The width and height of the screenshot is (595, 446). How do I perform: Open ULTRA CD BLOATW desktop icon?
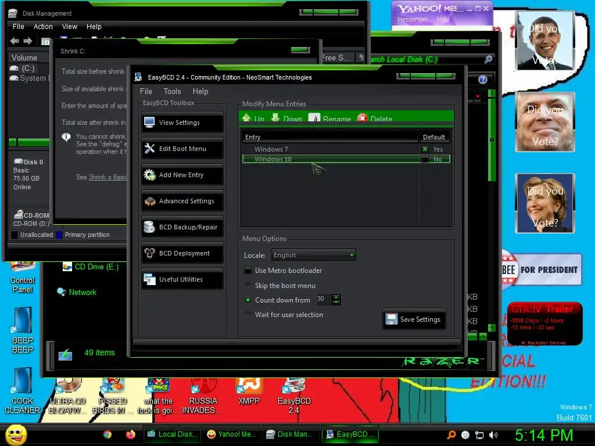(x=67, y=396)
